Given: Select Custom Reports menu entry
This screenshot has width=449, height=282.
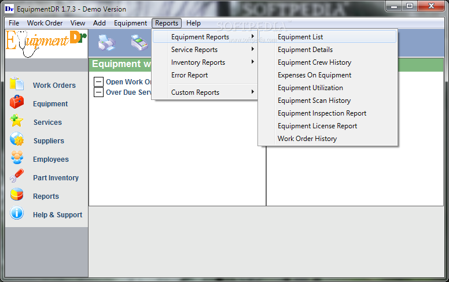Looking at the screenshot, I should (205, 92).
